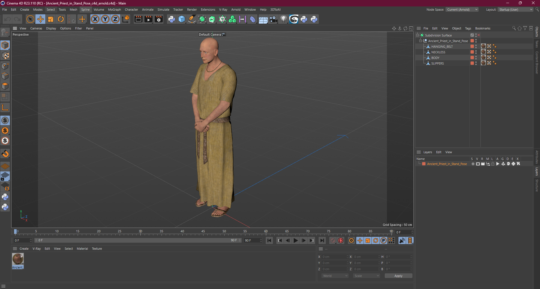Collapse Ancient_Priest_in_Stand_Pose object hierarchy
Viewport: 540px width, 289px height.
coord(421,41)
